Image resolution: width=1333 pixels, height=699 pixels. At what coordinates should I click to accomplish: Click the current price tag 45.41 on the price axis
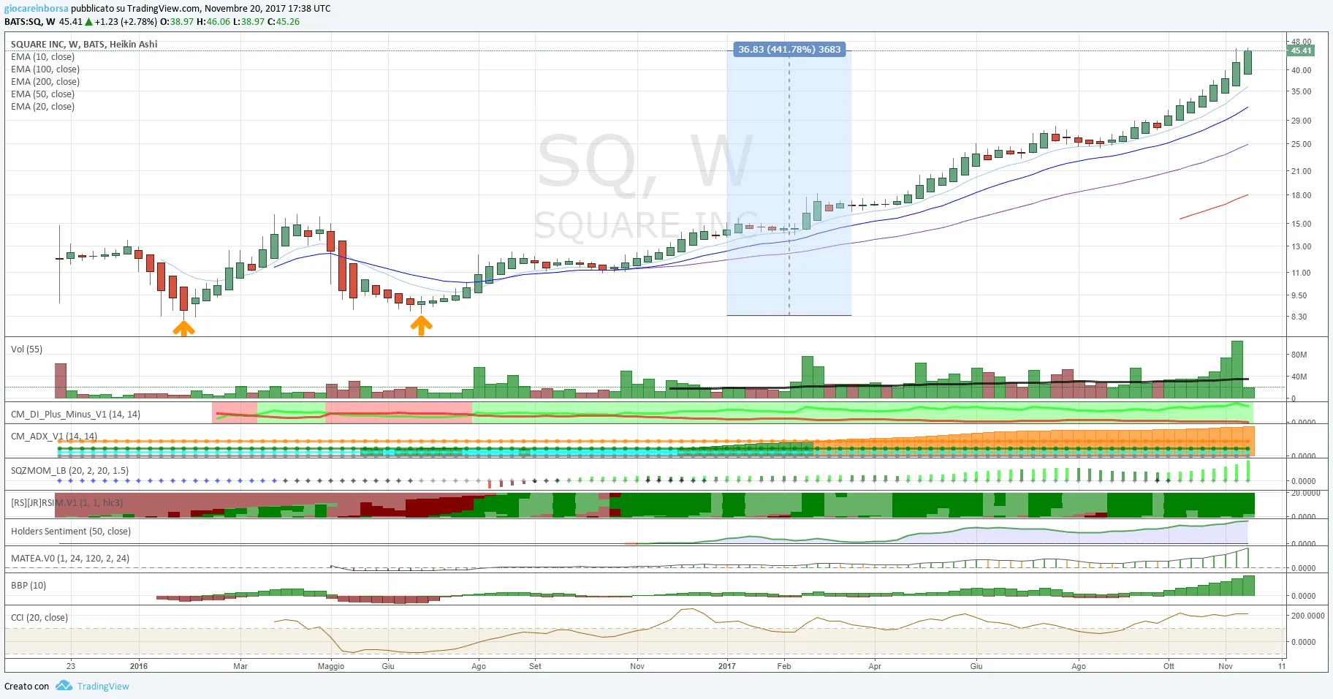pyautogui.click(x=1301, y=50)
